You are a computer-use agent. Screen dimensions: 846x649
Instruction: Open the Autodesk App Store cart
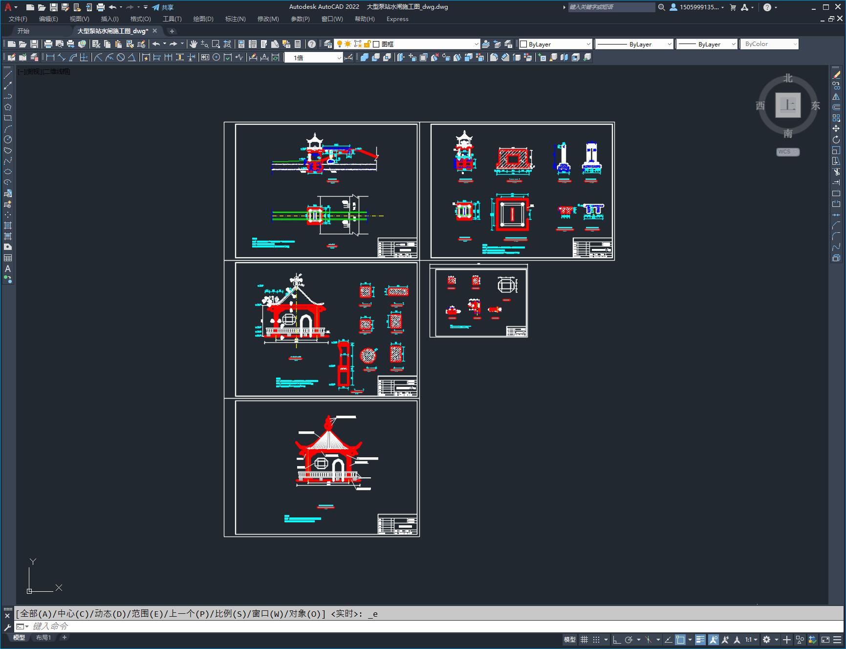(733, 7)
